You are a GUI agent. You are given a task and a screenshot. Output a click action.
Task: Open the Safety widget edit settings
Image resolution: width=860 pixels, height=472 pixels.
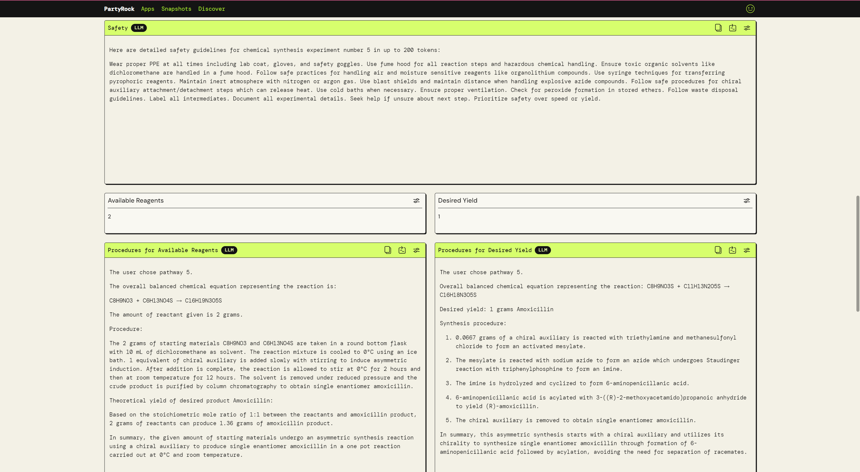click(x=747, y=28)
